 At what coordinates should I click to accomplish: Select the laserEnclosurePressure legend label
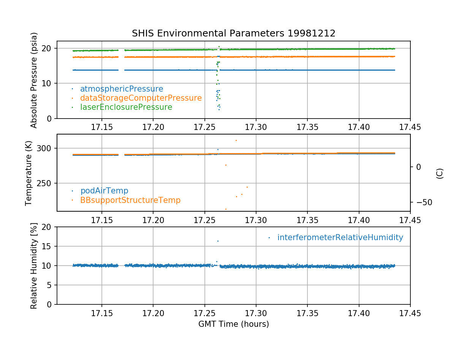pos(126,107)
